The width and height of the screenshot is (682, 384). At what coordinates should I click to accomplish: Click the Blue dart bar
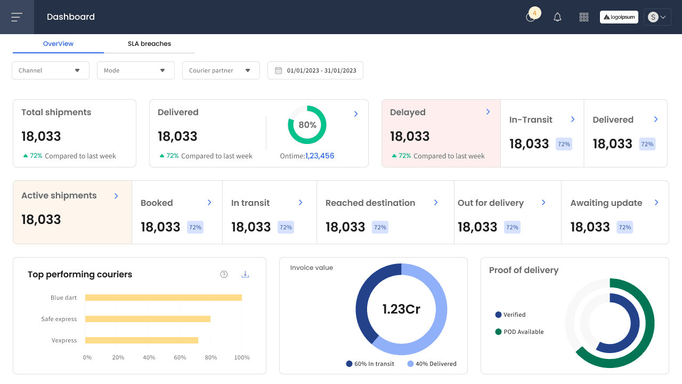pos(164,298)
